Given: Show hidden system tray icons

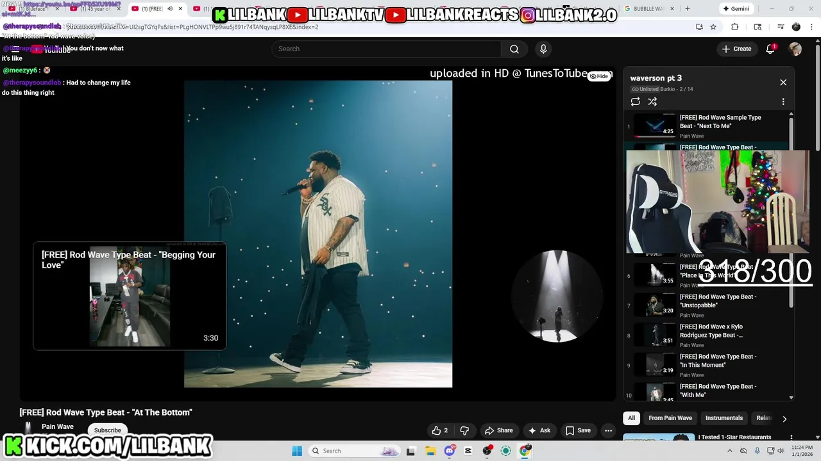Looking at the screenshot, I should (x=730, y=451).
